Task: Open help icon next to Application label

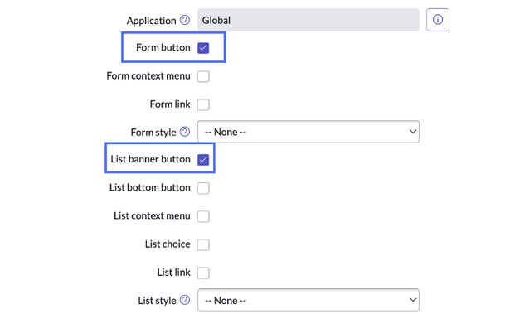Action: pos(185,20)
